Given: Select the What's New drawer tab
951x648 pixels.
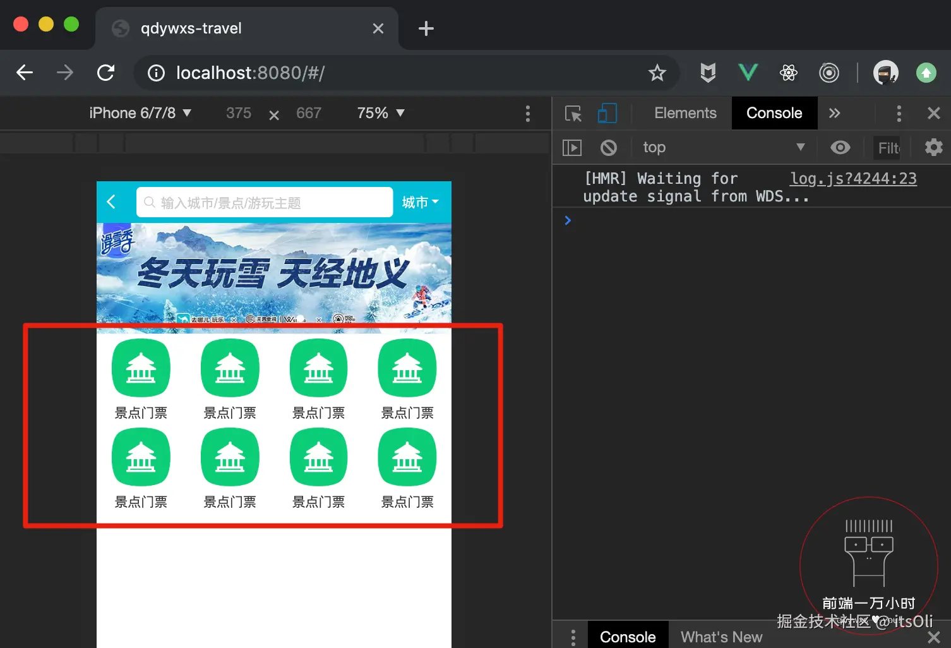Looking at the screenshot, I should tap(721, 637).
